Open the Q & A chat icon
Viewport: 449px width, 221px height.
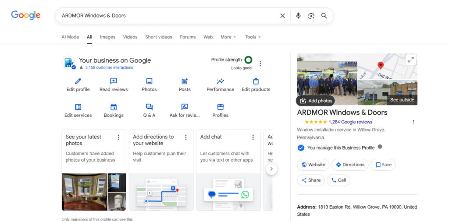149,107
